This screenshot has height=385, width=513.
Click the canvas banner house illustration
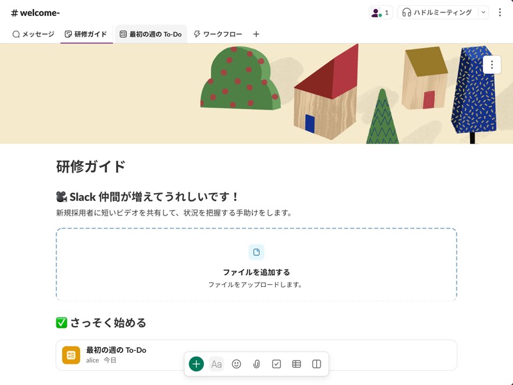click(326, 92)
